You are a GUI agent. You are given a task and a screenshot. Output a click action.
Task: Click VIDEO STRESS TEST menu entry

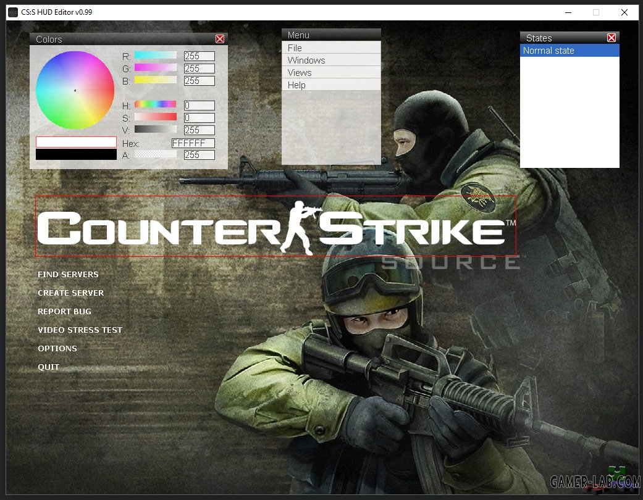click(x=80, y=330)
